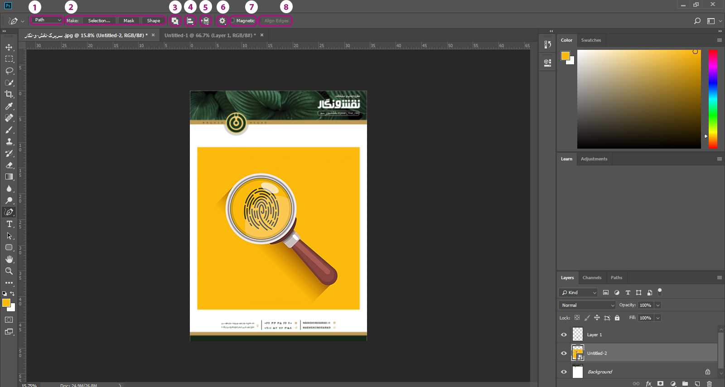
Task: Click the Selection... button
Action: coord(99,21)
